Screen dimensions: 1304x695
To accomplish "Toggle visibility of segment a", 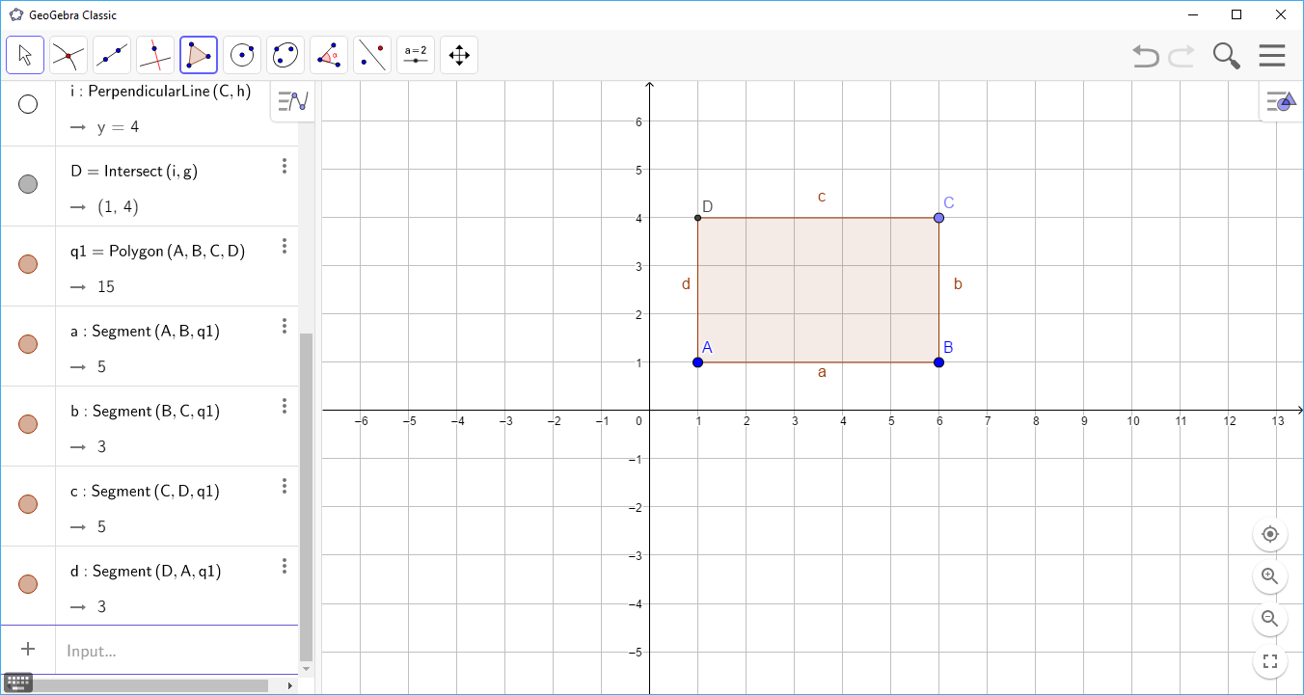I will tap(28, 343).
